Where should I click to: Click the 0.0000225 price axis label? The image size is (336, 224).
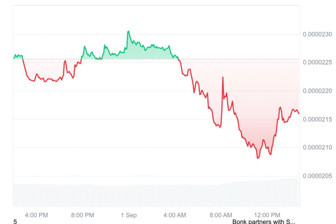click(317, 62)
